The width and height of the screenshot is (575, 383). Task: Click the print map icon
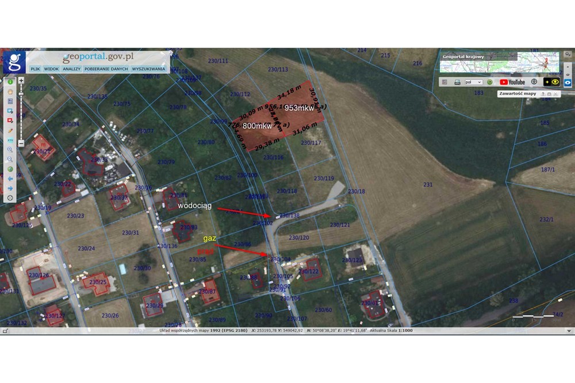click(x=457, y=82)
